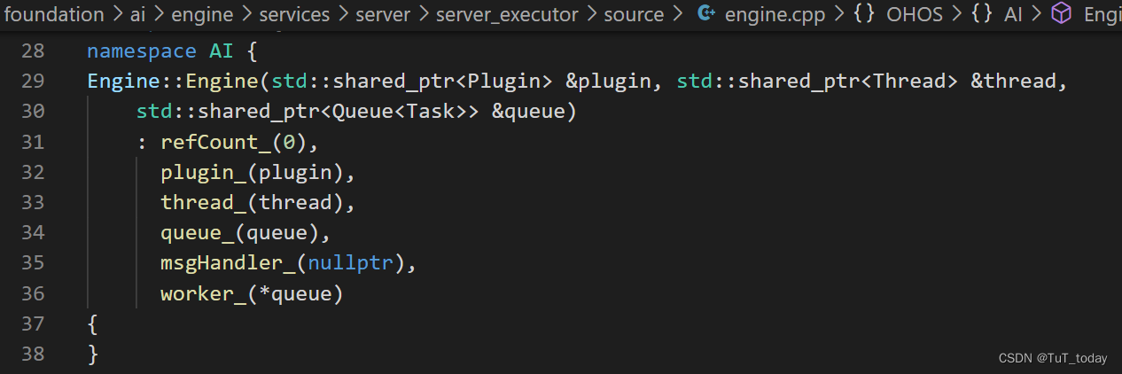This screenshot has width=1122, height=374.
Task: Click line number 37 in gutter
Action: (33, 323)
